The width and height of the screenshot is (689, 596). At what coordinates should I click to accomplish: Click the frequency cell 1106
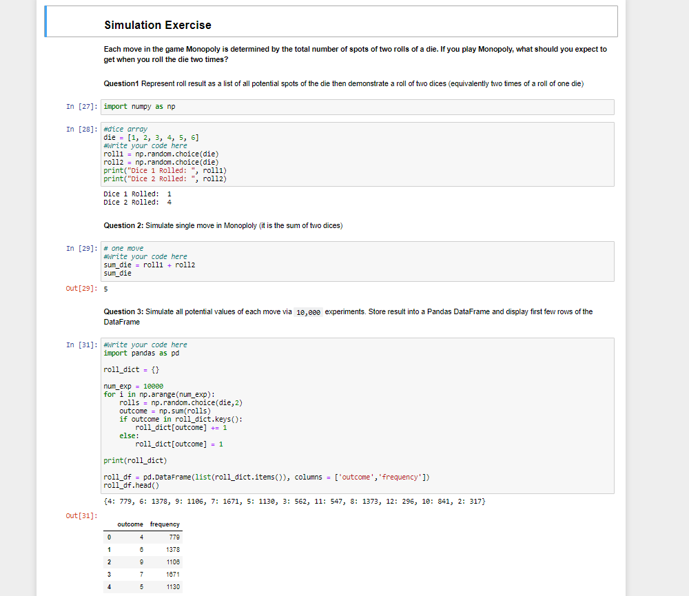pyautogui.click(x=173, y=562)
